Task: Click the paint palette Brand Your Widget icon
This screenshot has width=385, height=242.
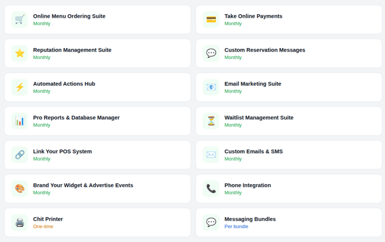Action: (20, 189)
